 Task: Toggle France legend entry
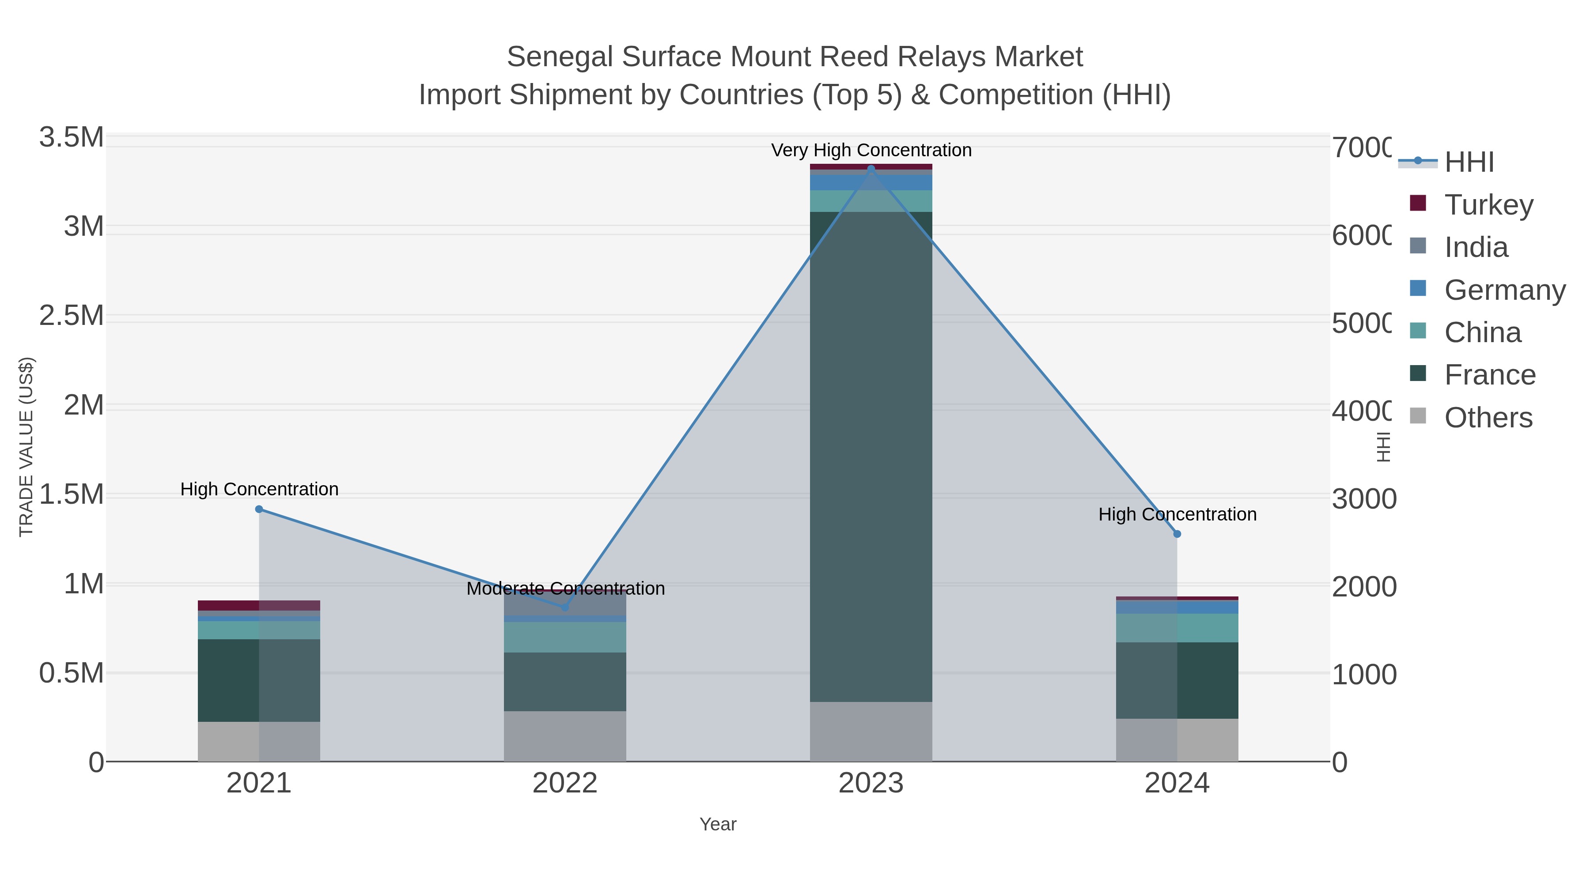pyautogui.click(x=1473, y=374)
